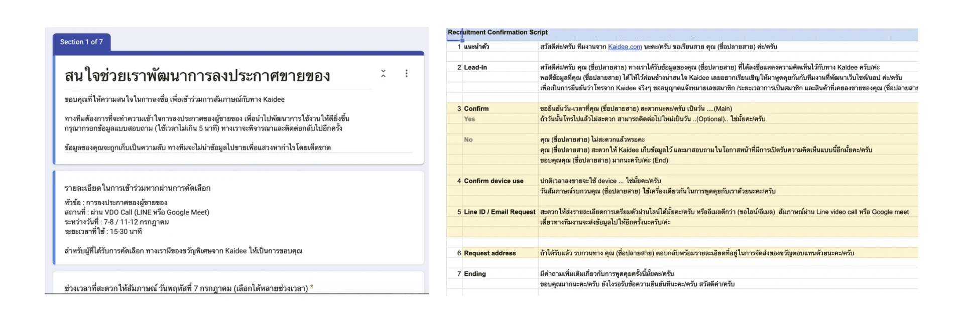Collapse the form section using the chevron icon
The width and height of the screenshot is (964, 325).
pos(383,74)
